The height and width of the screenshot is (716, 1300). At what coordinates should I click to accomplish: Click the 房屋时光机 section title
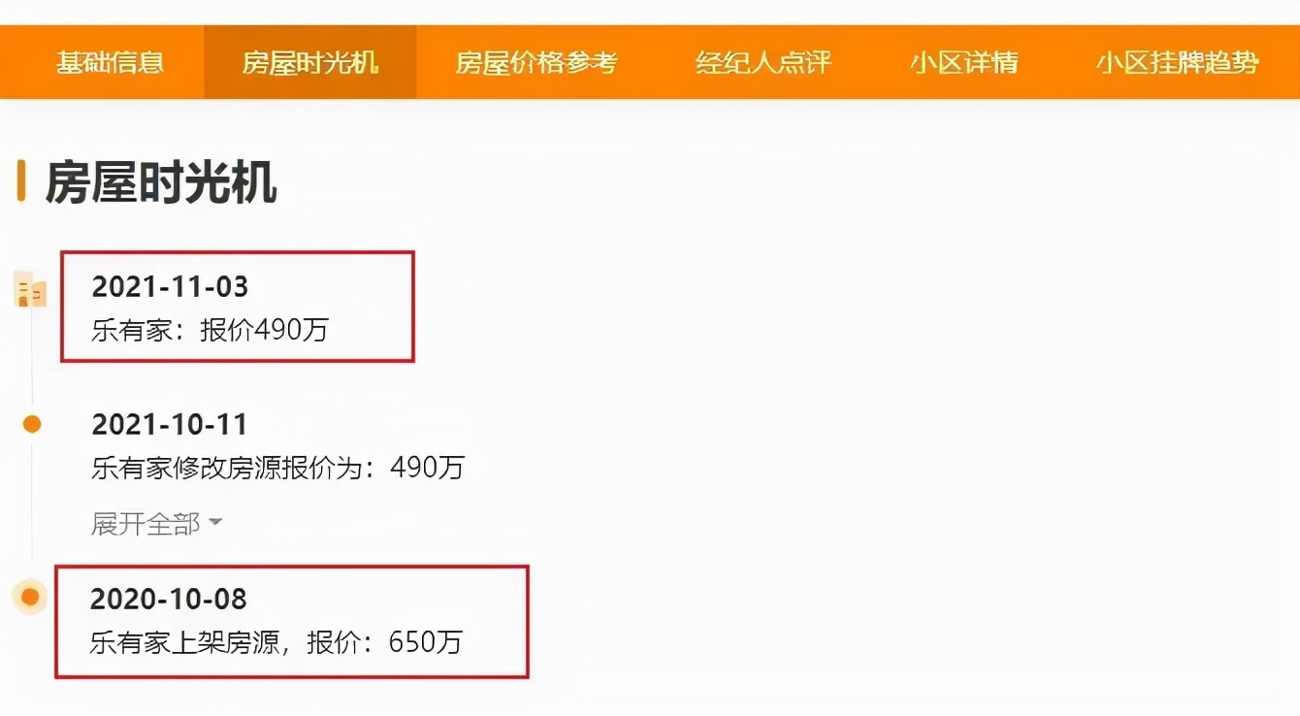tap(160, 184)
